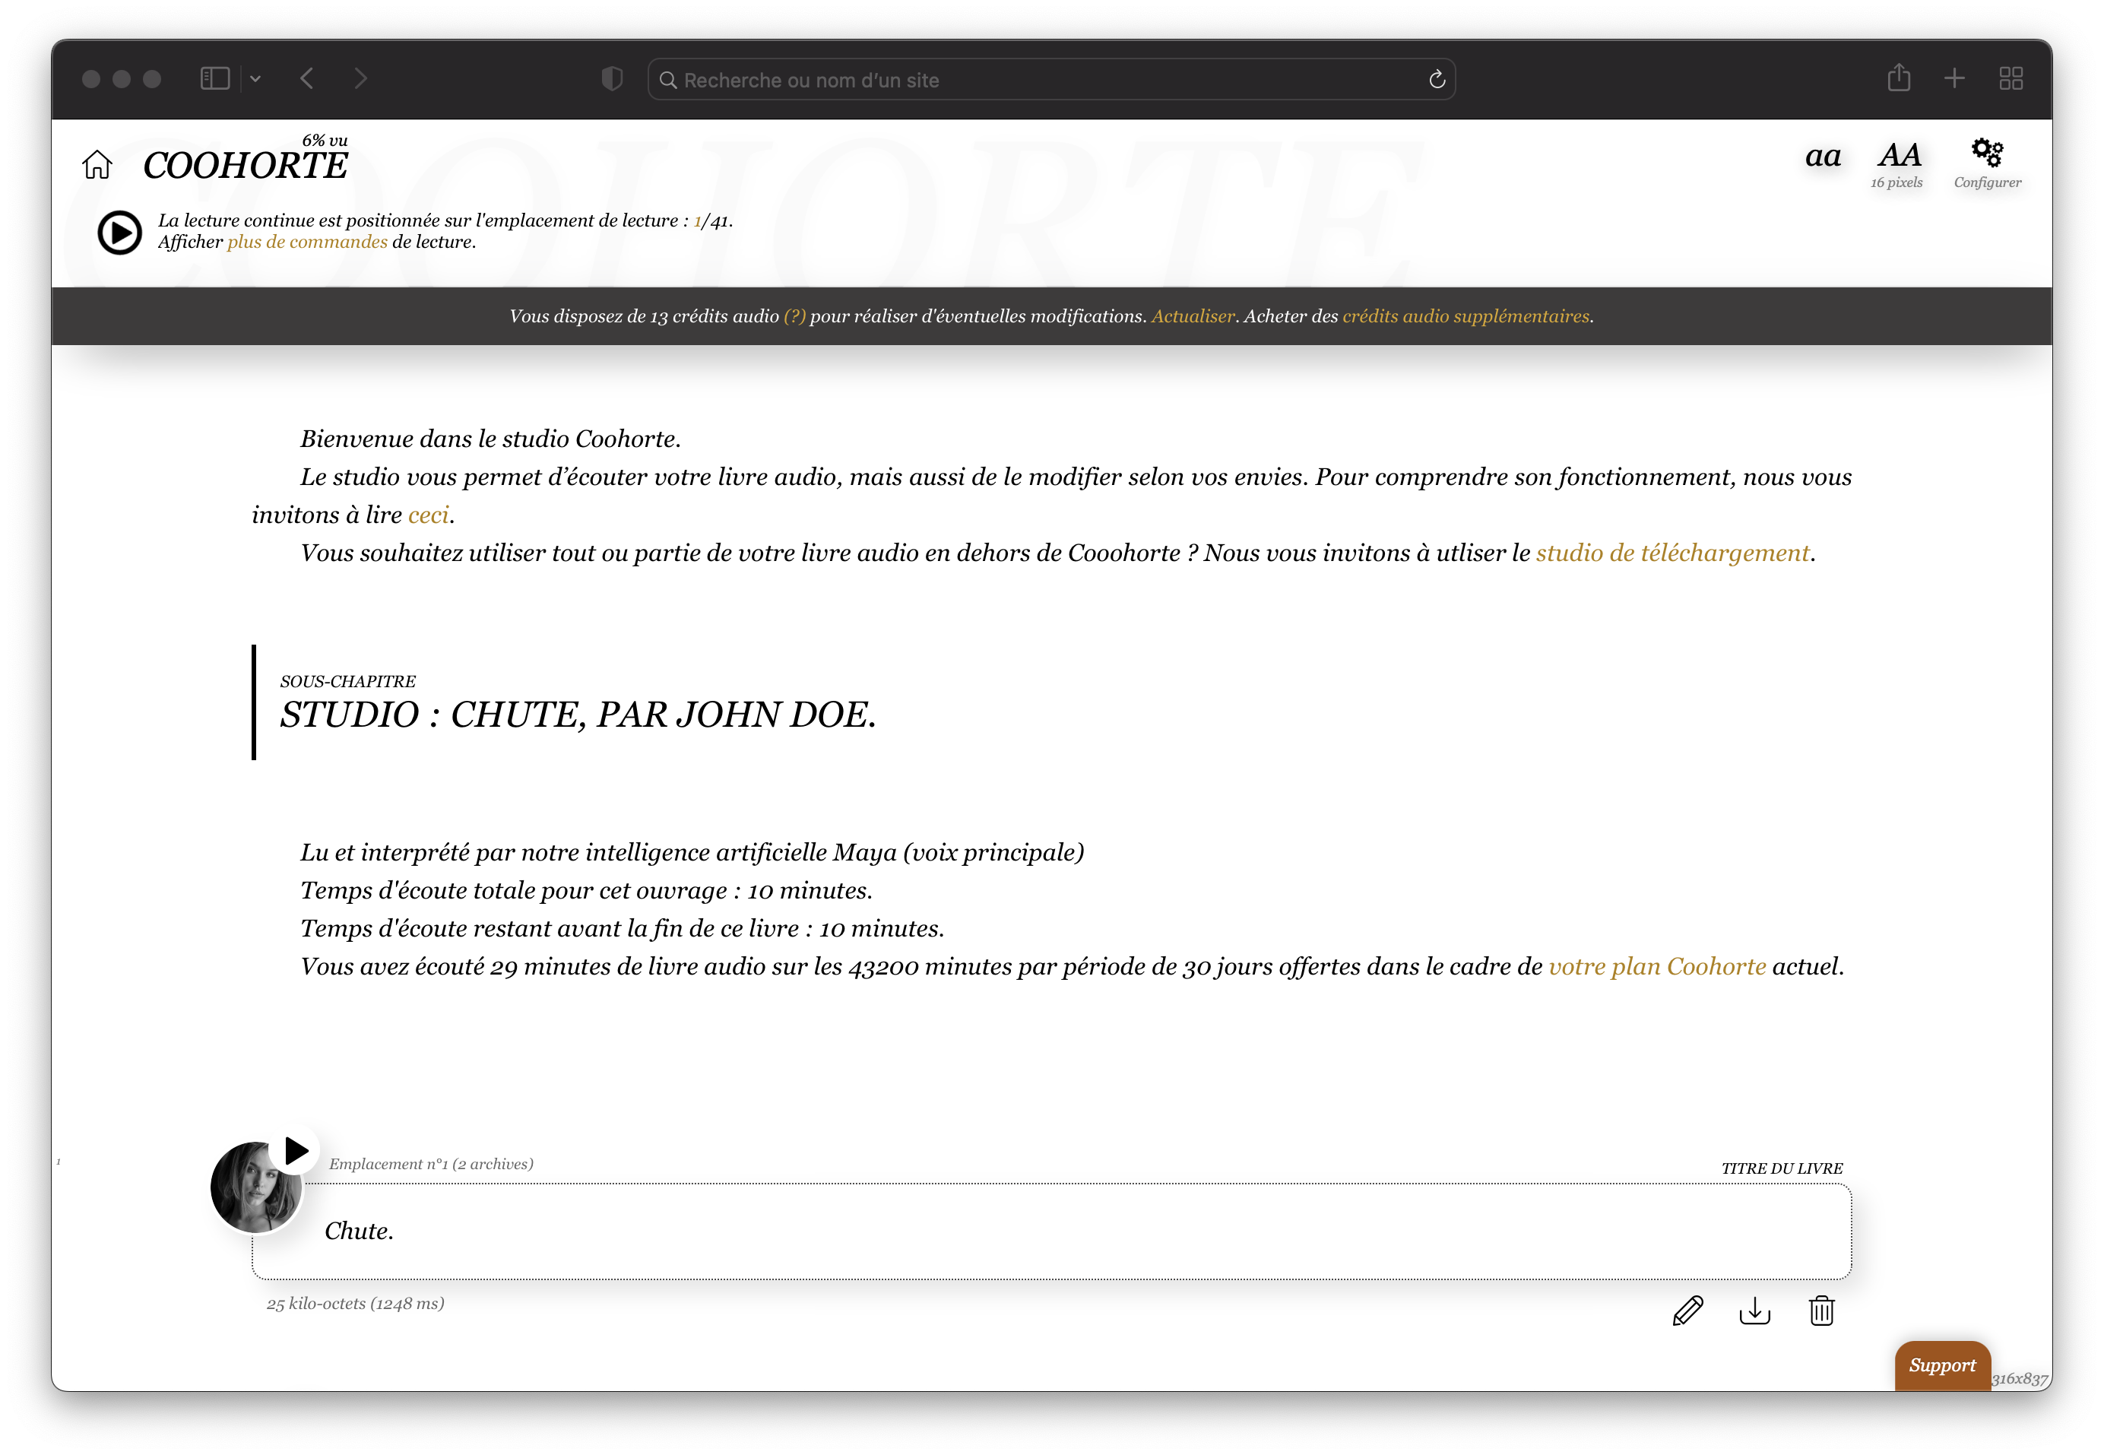Toggle the Safari sidebar
The height and width of the screenshot is (1455, 2104).
tap(215, 79)
